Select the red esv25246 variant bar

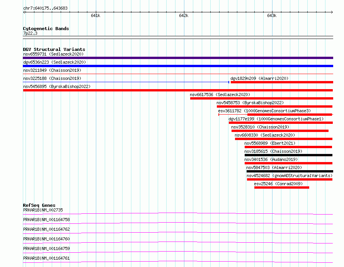click(x=282, y=188)
